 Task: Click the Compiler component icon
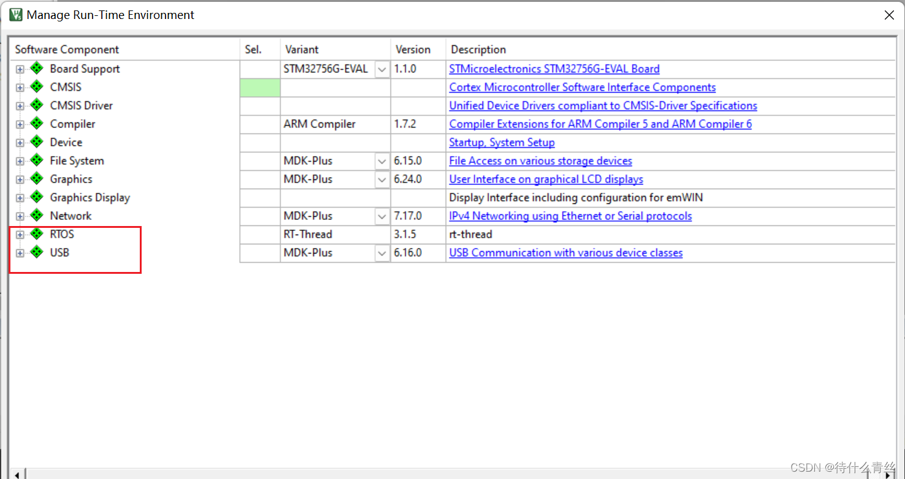37,124
